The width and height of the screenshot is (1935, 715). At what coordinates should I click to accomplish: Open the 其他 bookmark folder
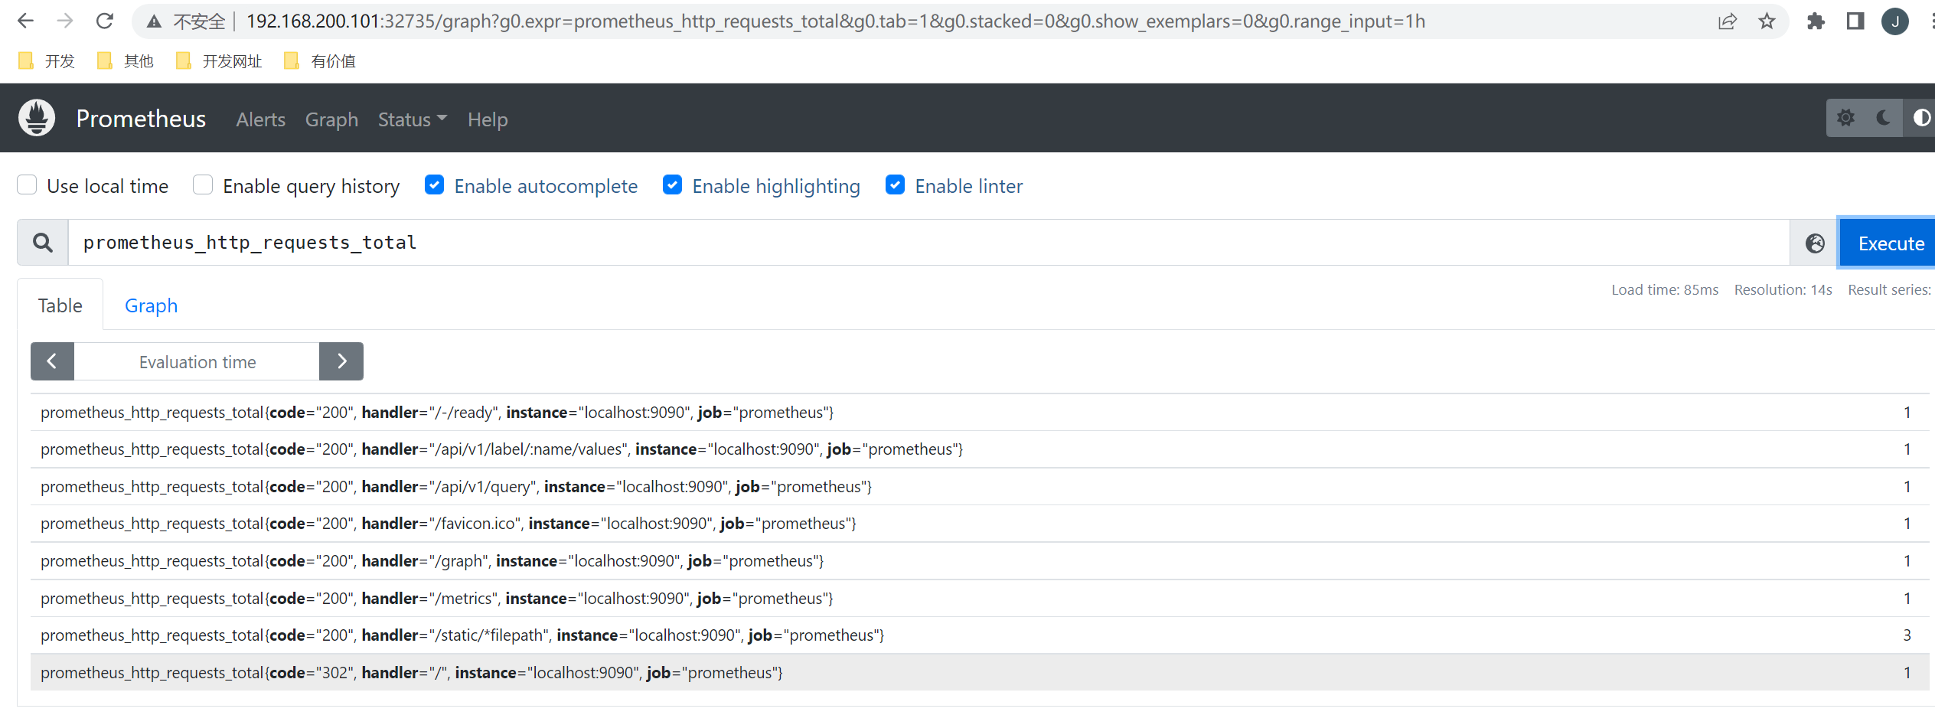(126, 60)
